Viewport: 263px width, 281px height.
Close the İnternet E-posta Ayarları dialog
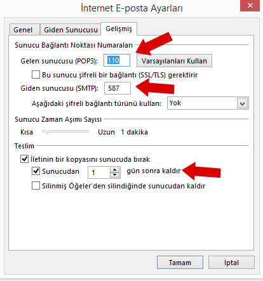(250, 6)
